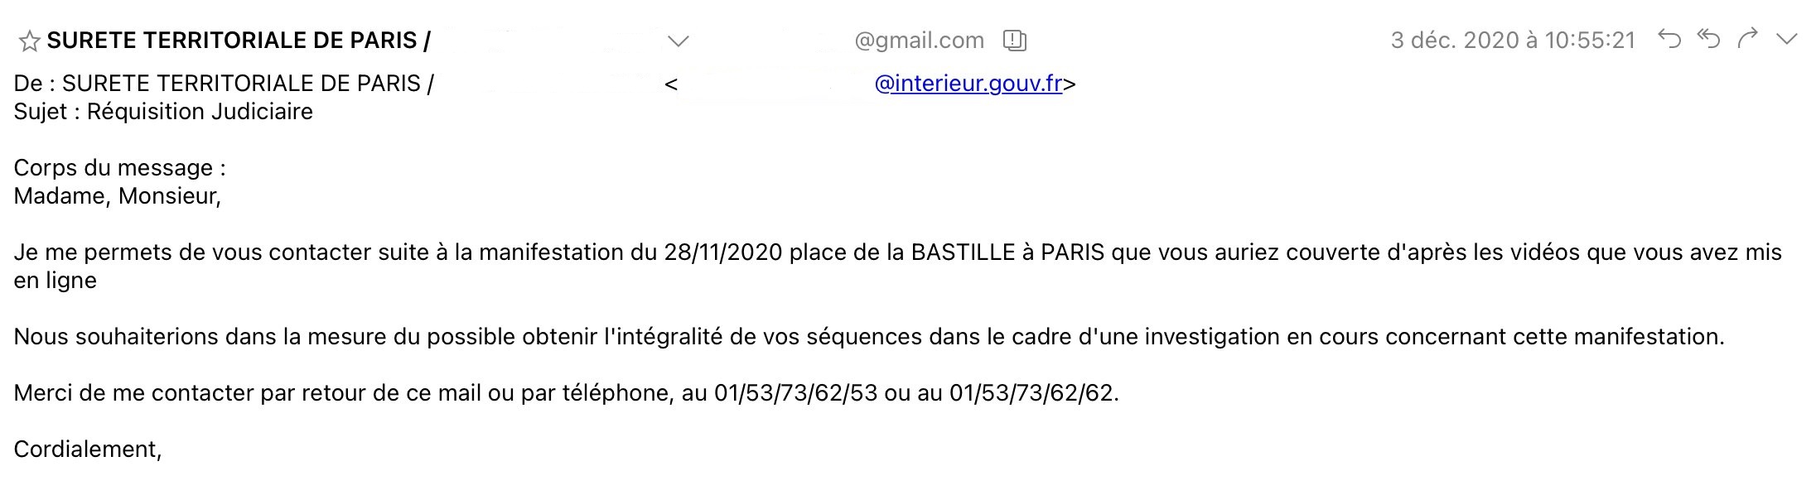Click the De : sender line

click(544, 84)
